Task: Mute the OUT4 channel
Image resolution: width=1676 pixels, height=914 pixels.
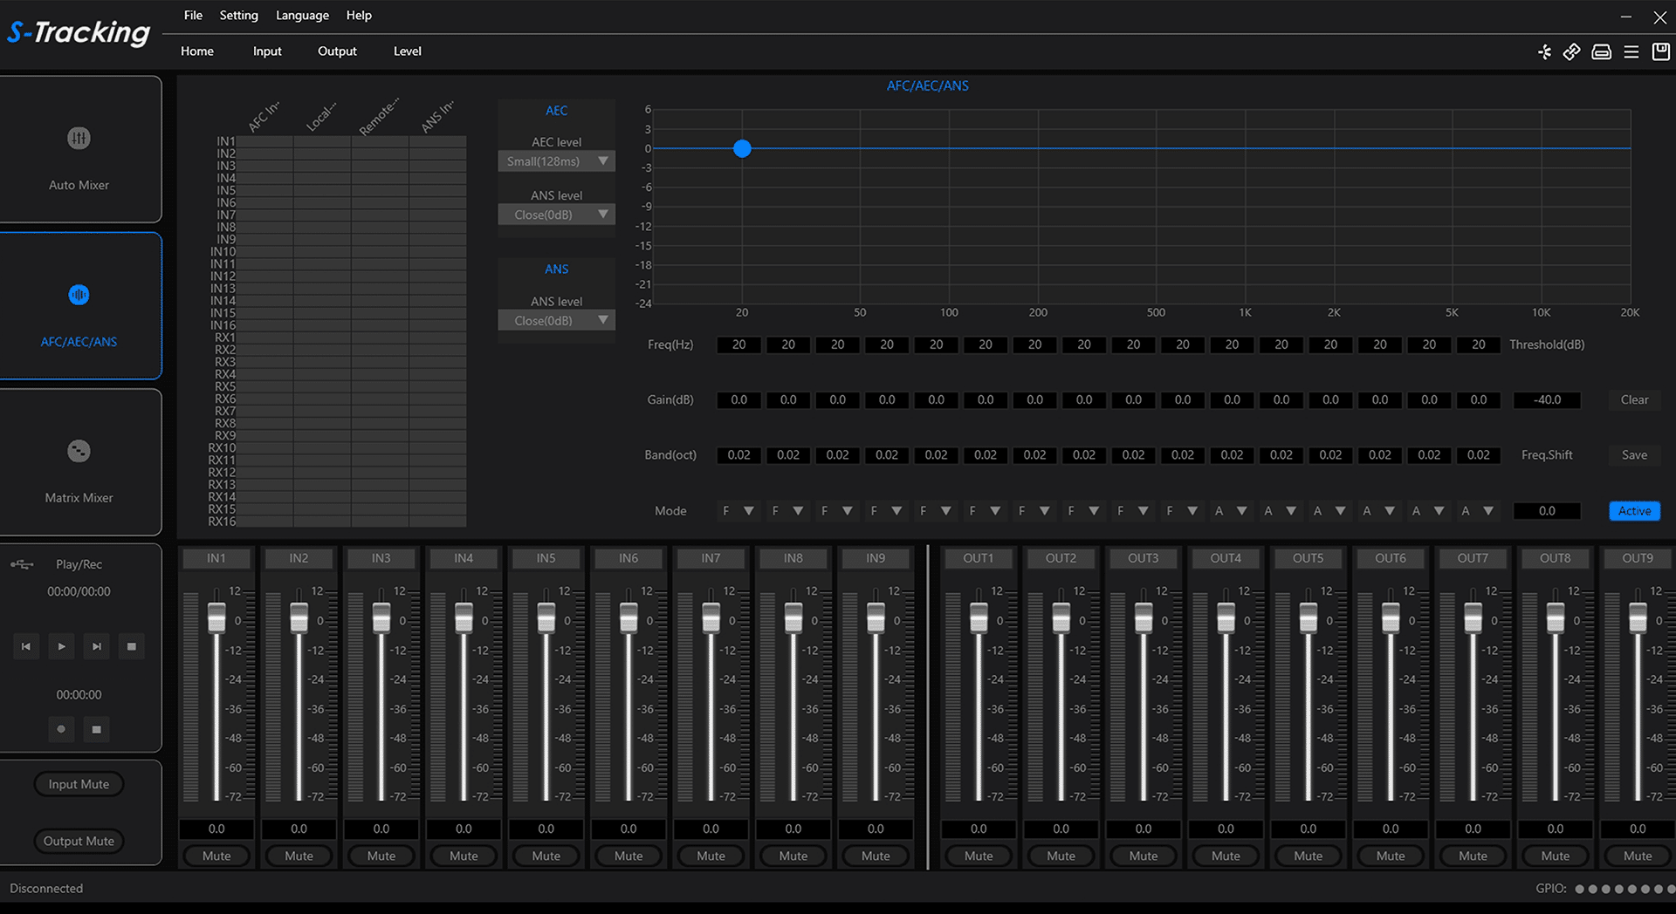Action: [x=1226, y=856]
